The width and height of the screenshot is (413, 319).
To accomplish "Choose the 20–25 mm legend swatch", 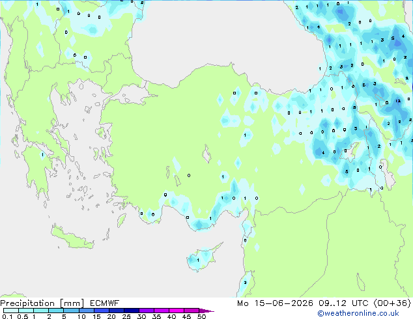I will coord(116,311).
